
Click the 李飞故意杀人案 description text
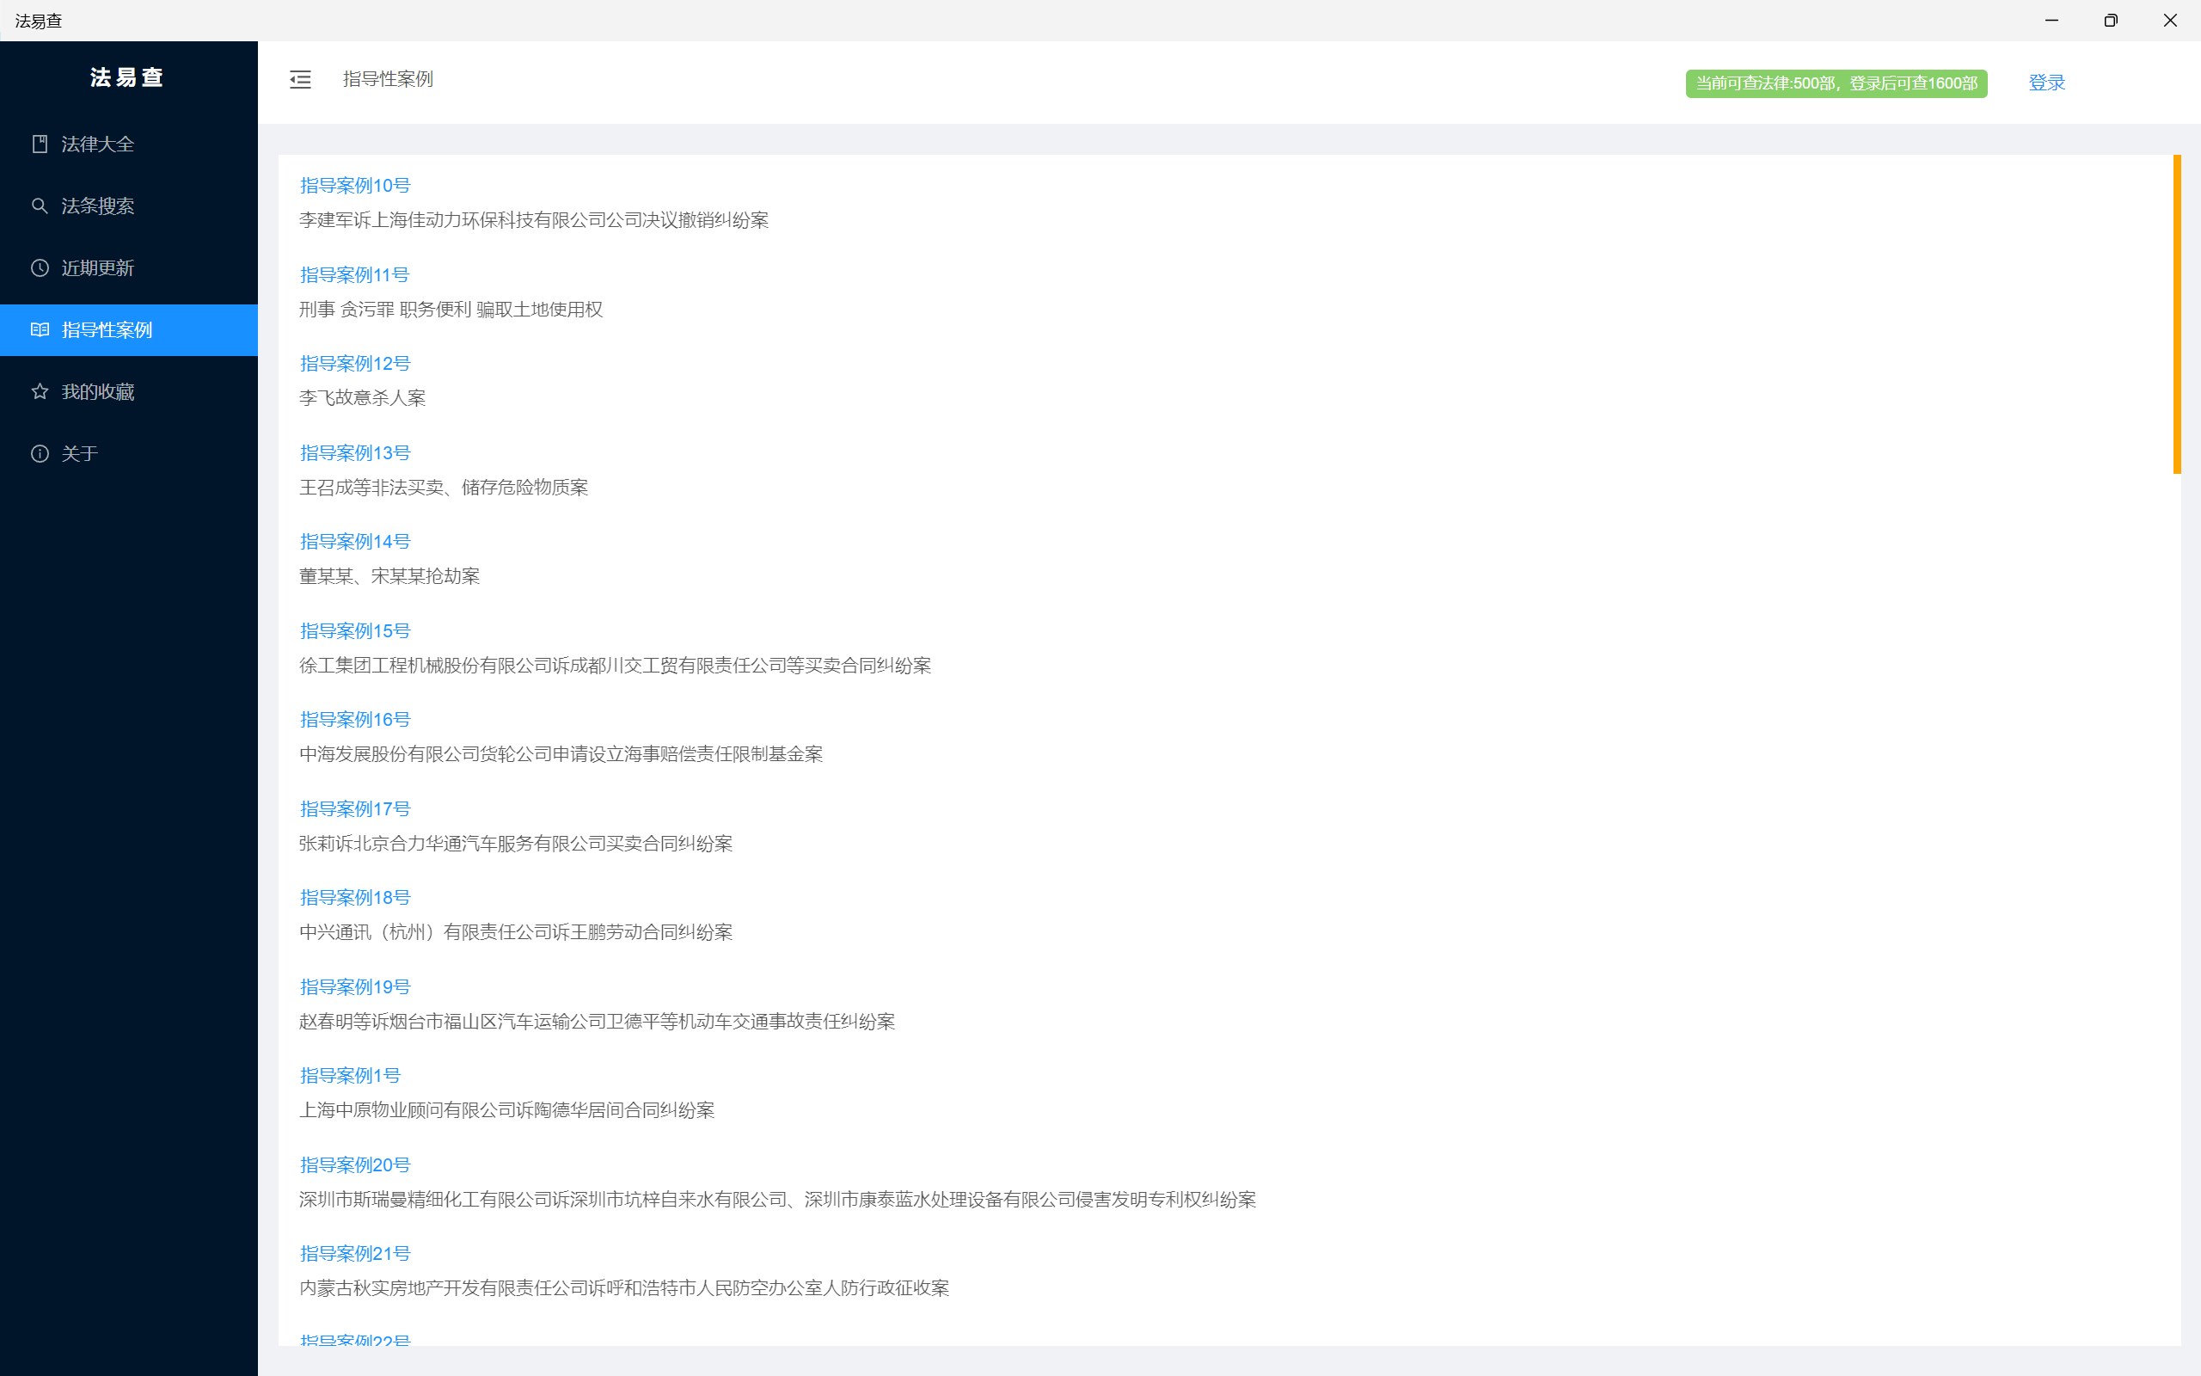[x=362, y=397]
